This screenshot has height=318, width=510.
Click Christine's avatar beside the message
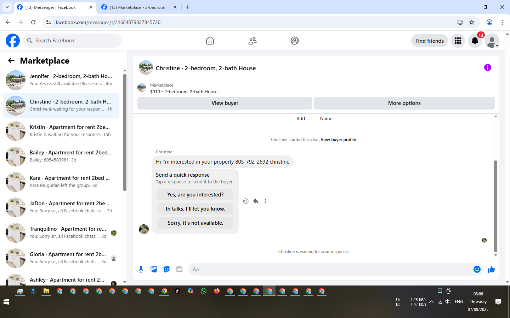coord(144,229)
